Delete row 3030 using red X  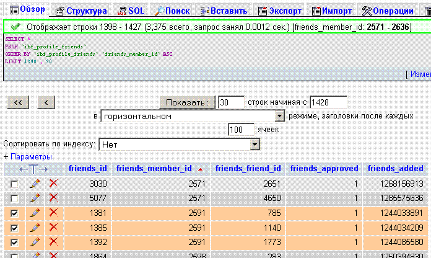pos(53,184)
